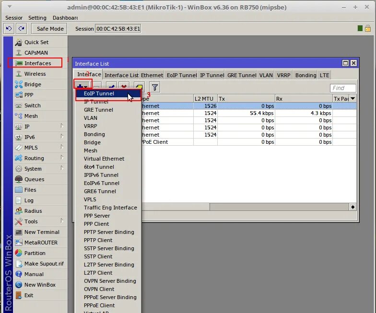Click Make Supout.rif
The image size is (376, 313).
(40, 264)
